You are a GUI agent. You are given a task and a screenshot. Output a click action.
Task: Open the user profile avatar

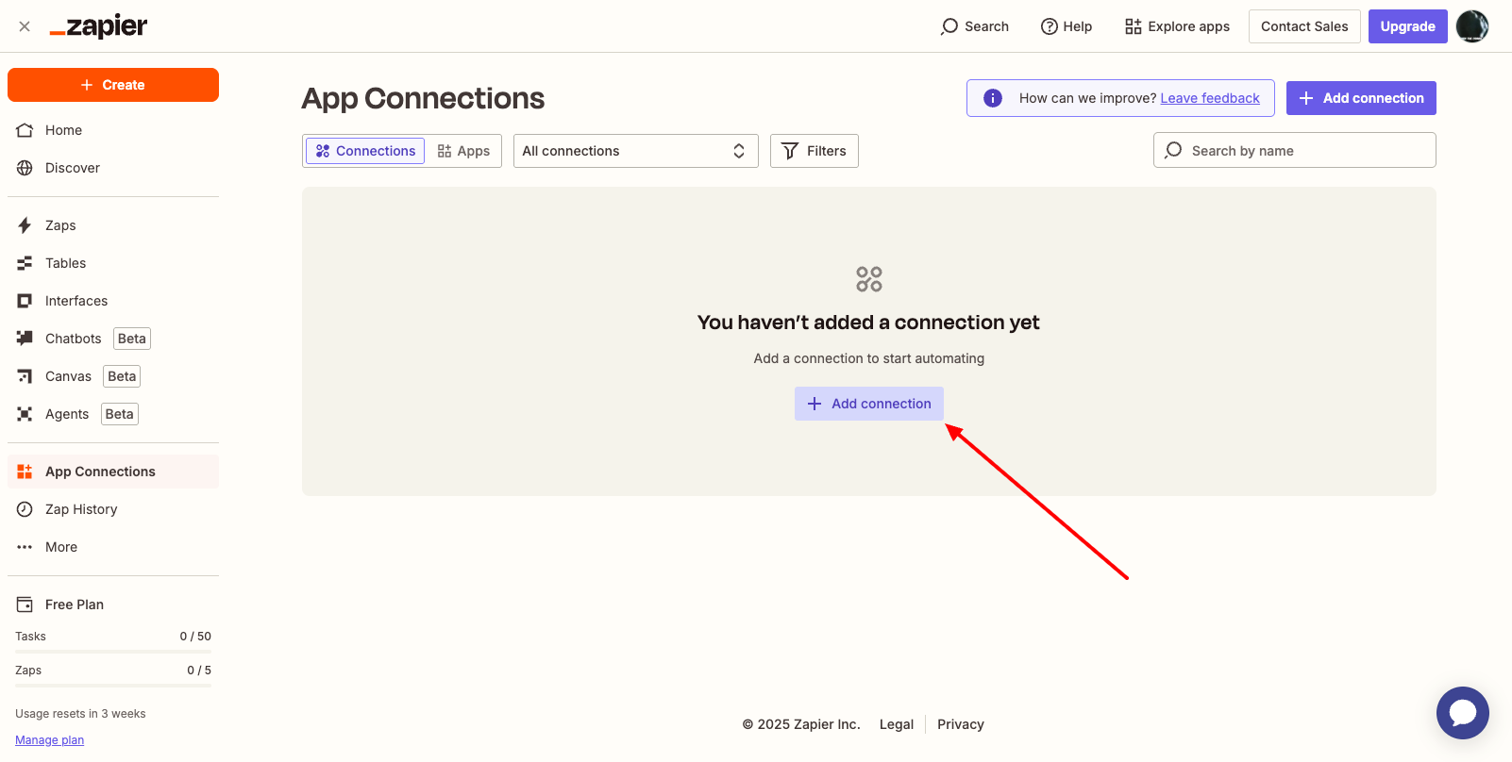click(1472, 26)
